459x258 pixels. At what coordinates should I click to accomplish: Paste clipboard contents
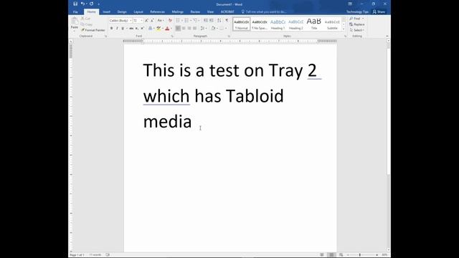(75, 24)
